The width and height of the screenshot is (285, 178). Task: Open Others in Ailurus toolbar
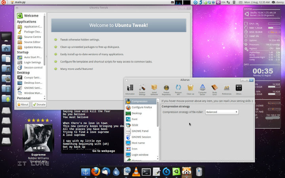coord(239,89)
